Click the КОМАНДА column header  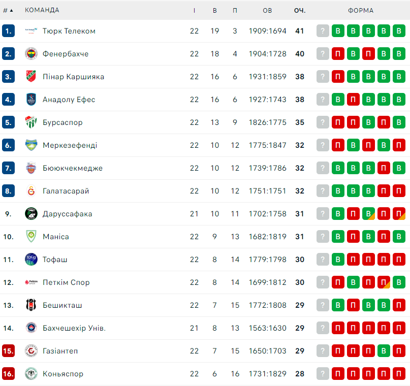pyautogui.click(x=42, y=10)
